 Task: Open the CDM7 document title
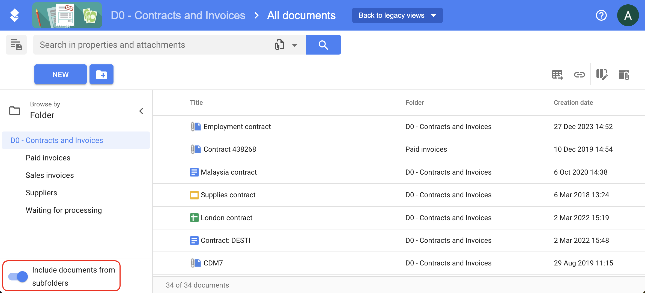[x=213, y=263]
